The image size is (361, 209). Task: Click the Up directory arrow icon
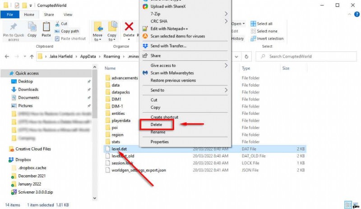(32, 56)
